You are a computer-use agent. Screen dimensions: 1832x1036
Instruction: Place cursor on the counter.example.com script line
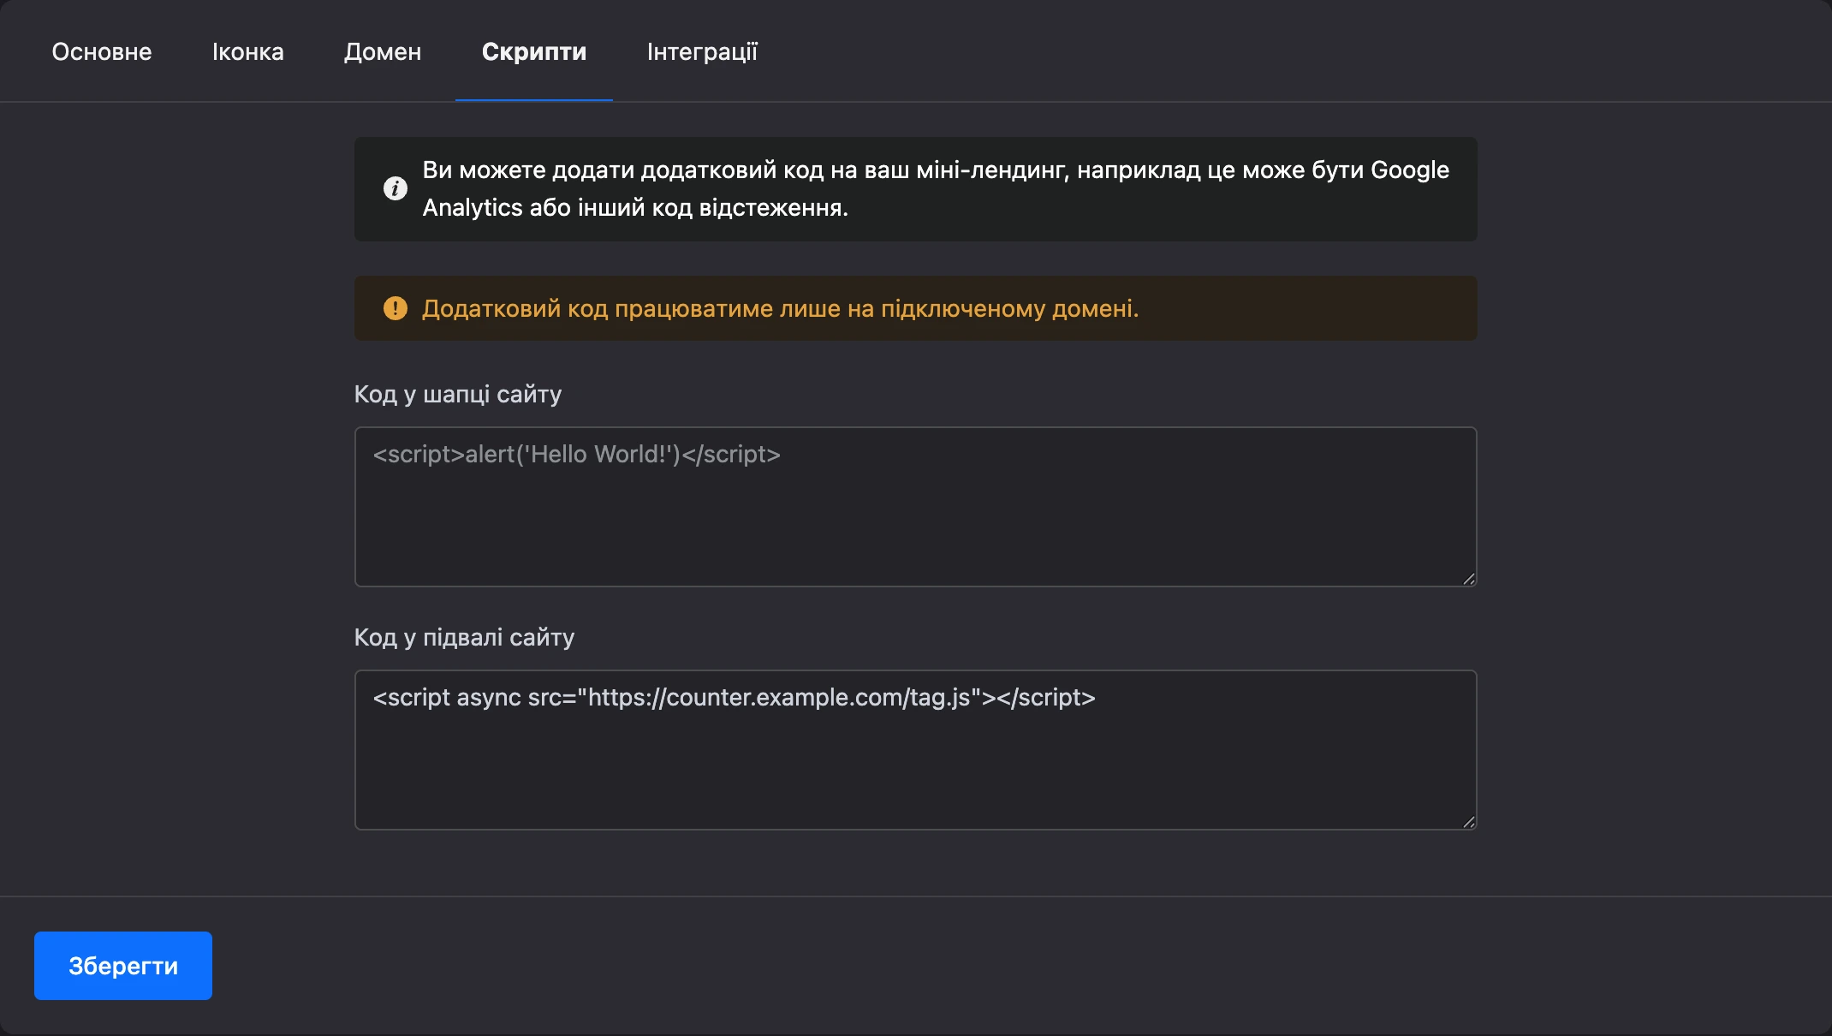tap(735, 698)
